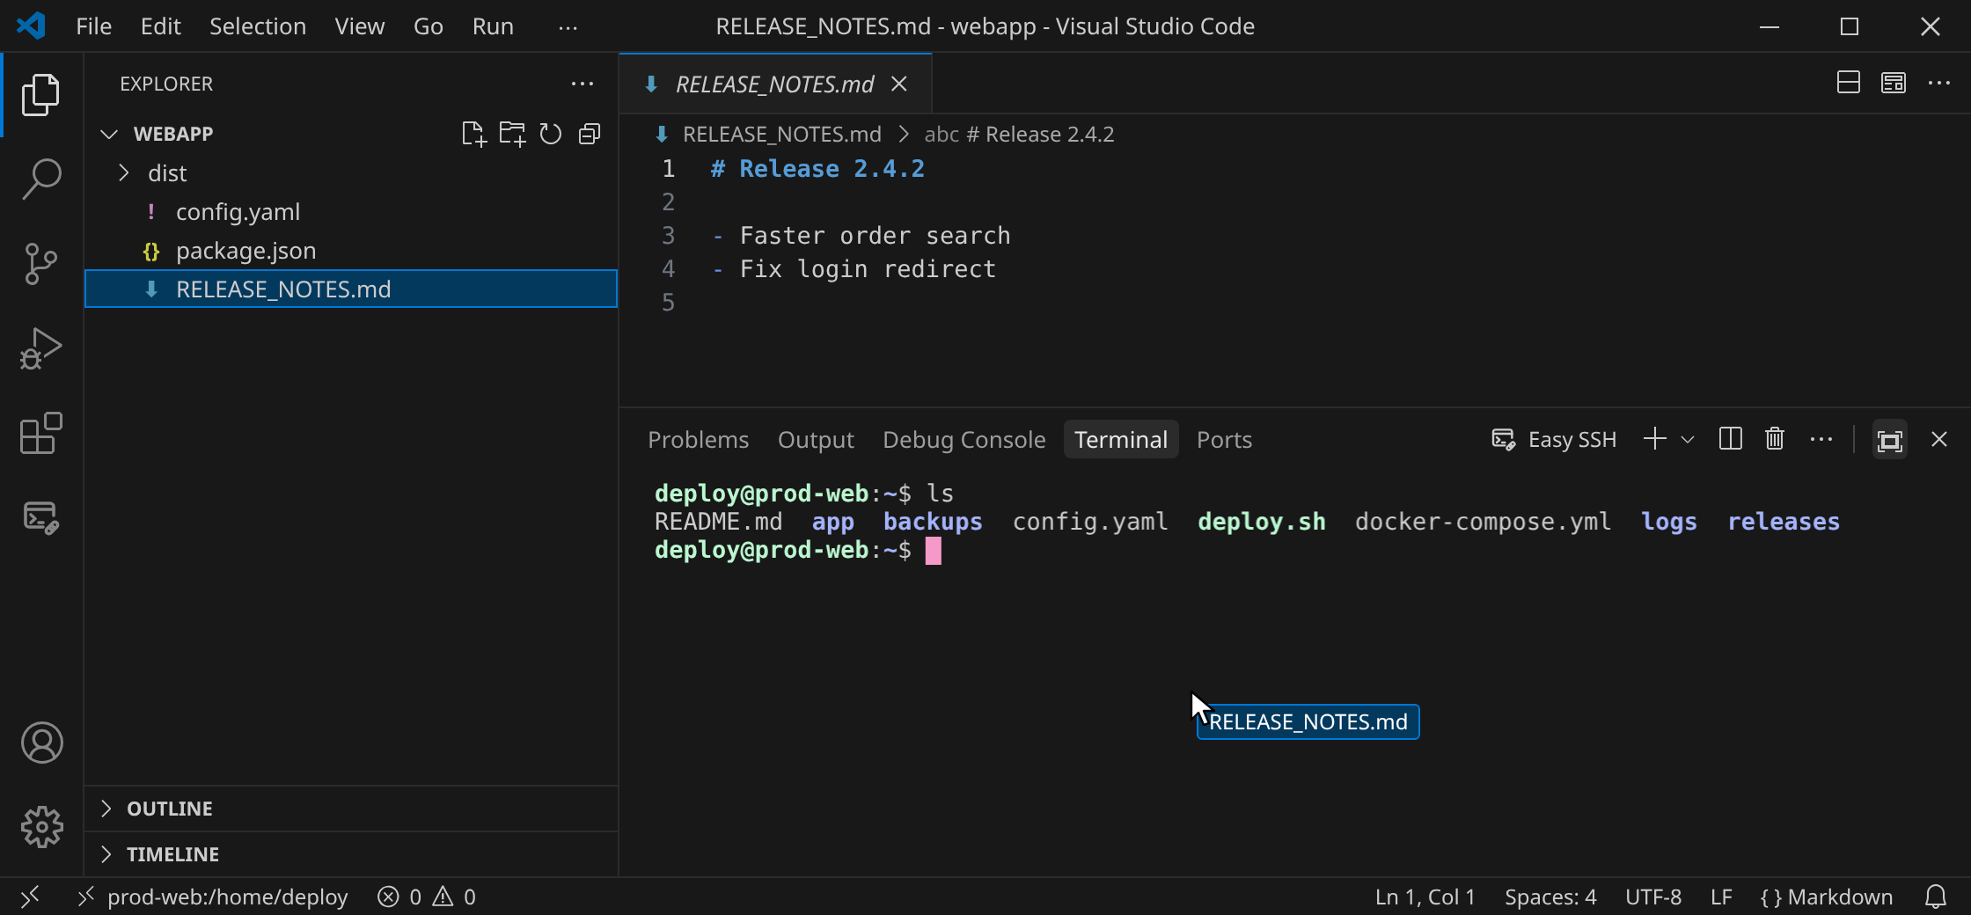This screenshot has width=1971, height=915.
Task: Open package.json in the explorer
Action: [x=351, y=250]
